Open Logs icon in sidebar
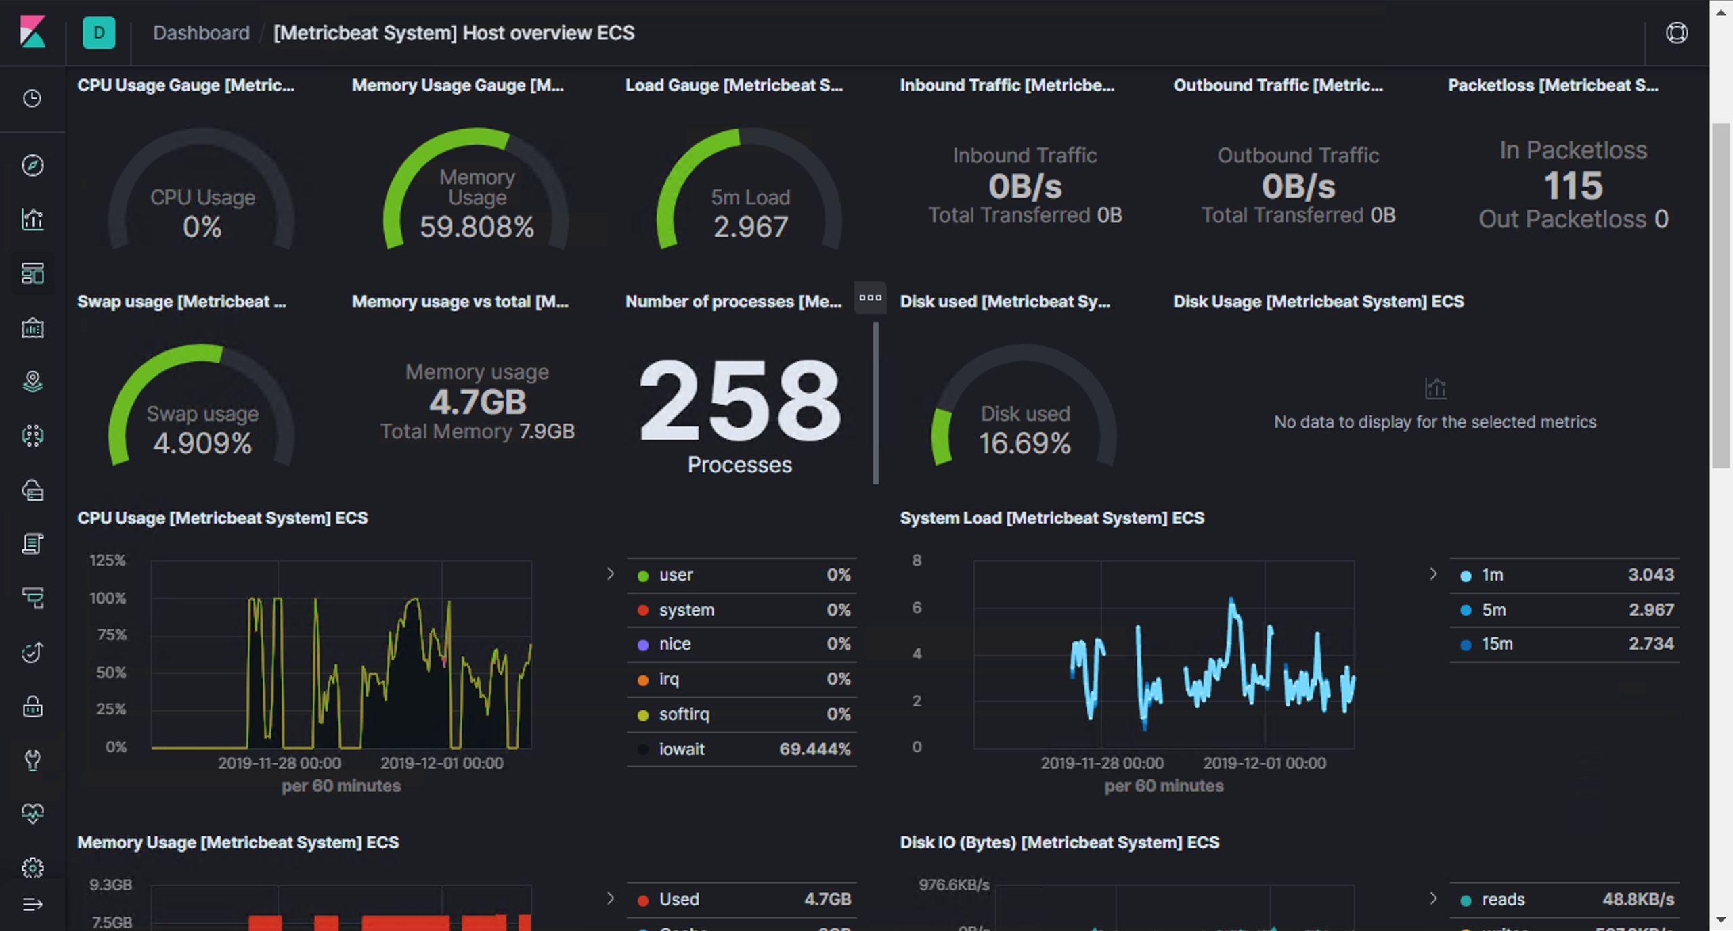1733x931 pixels. [32, 544]
